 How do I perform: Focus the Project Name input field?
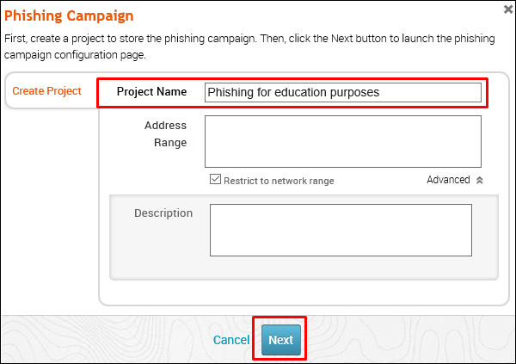click(x=342, y=92)
